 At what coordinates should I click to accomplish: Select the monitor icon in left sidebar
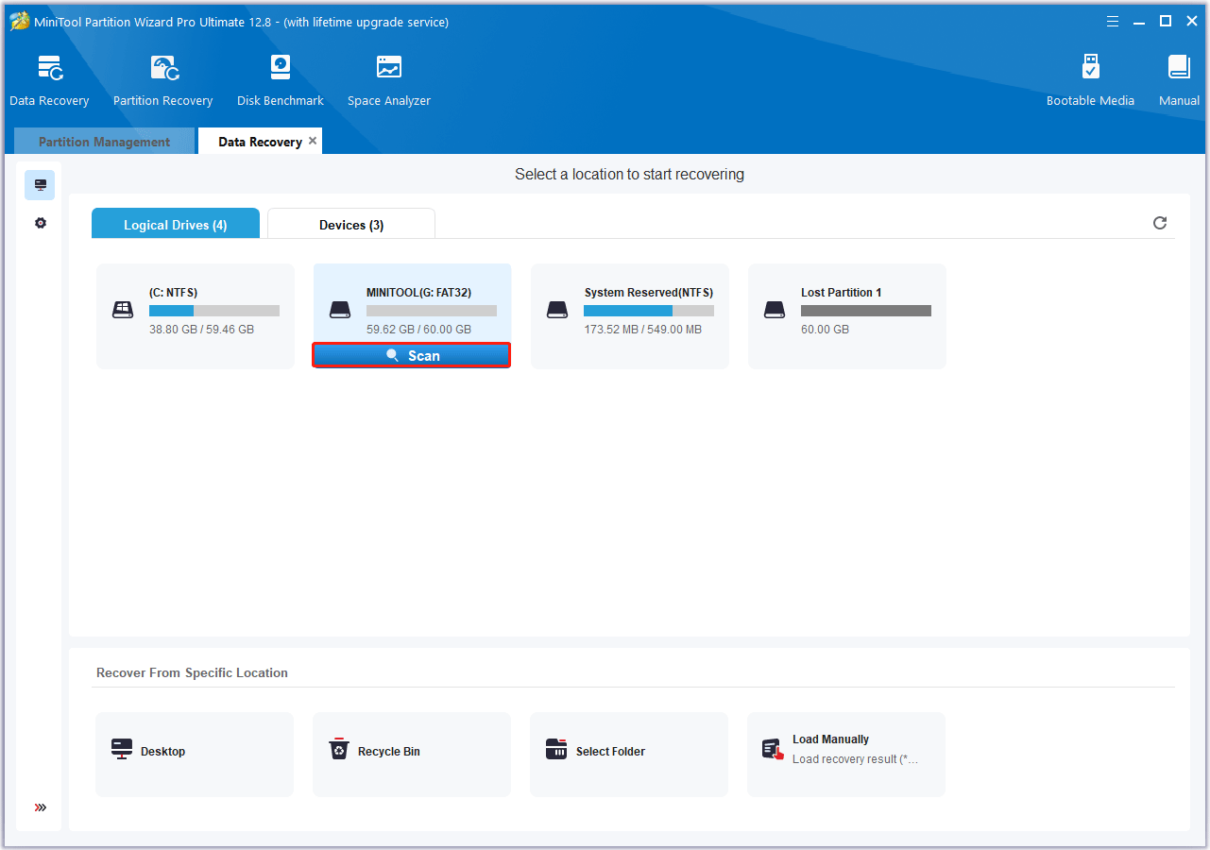tap(41, 185)
